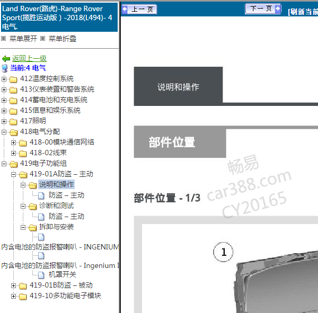Click page icon of 机罩开关
The image size is (318, 313).
41,275
